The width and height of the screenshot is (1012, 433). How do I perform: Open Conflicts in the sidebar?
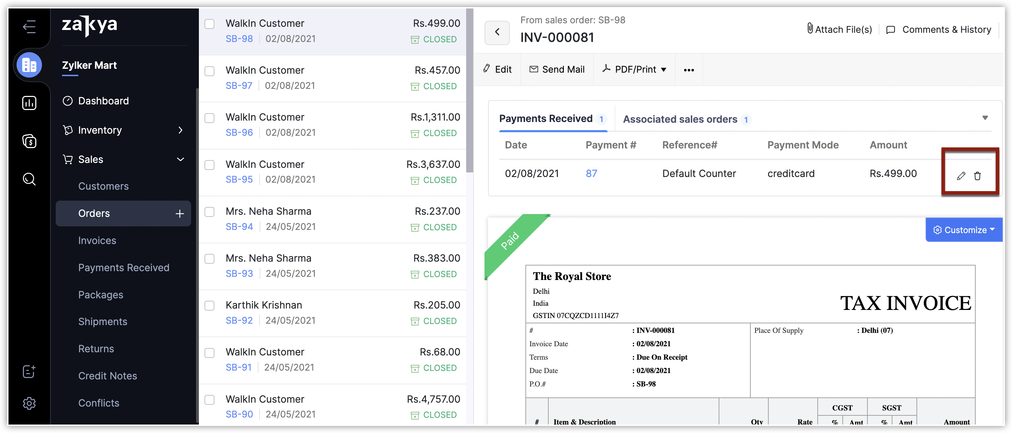pos(99,403)
